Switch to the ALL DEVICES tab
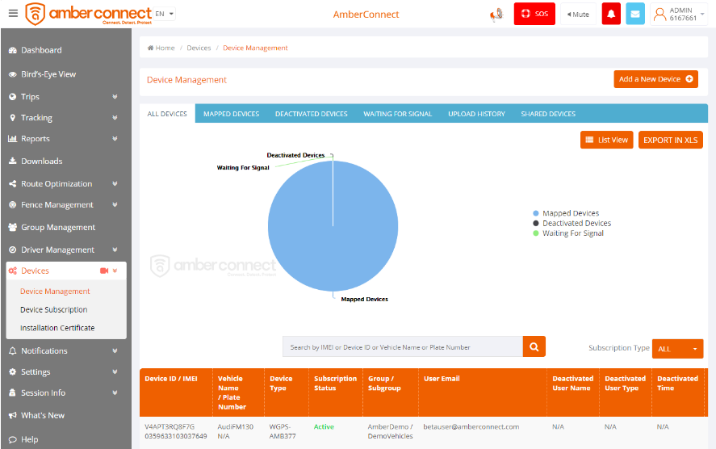Viewport: 716px width, 449px height. 167,114
